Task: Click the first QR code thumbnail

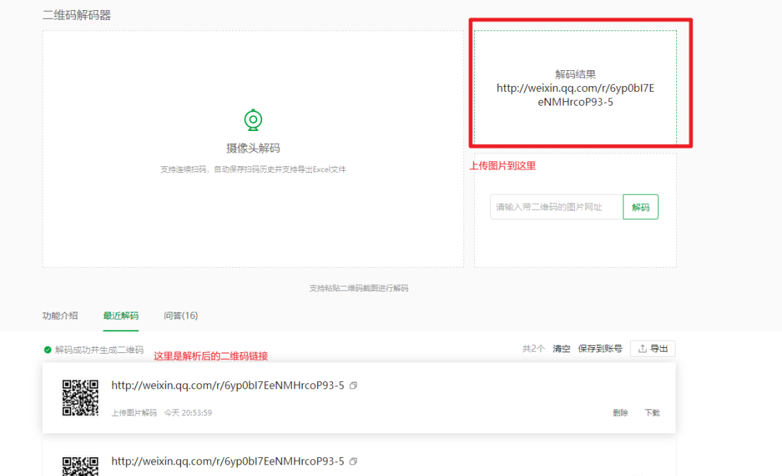Action: click(x=80, y=398)
